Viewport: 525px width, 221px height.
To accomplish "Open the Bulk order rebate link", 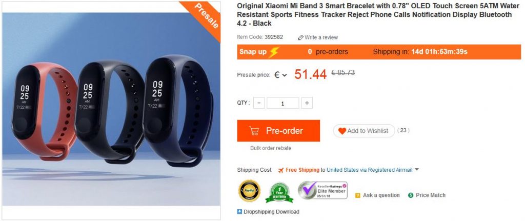I will point(271,148).
